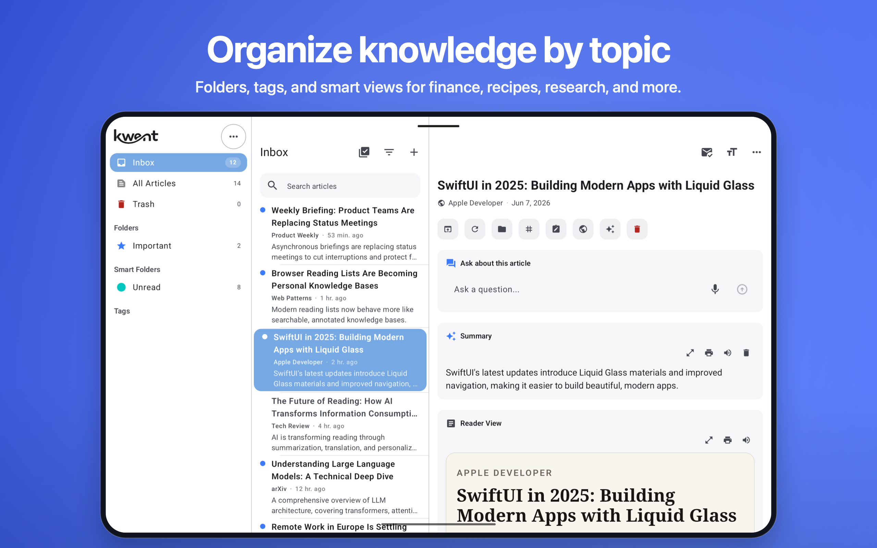Viewport: 877px width, 548px height.
Task: Click the Jun 7, 2026 date
Action: tap(531, 203)
